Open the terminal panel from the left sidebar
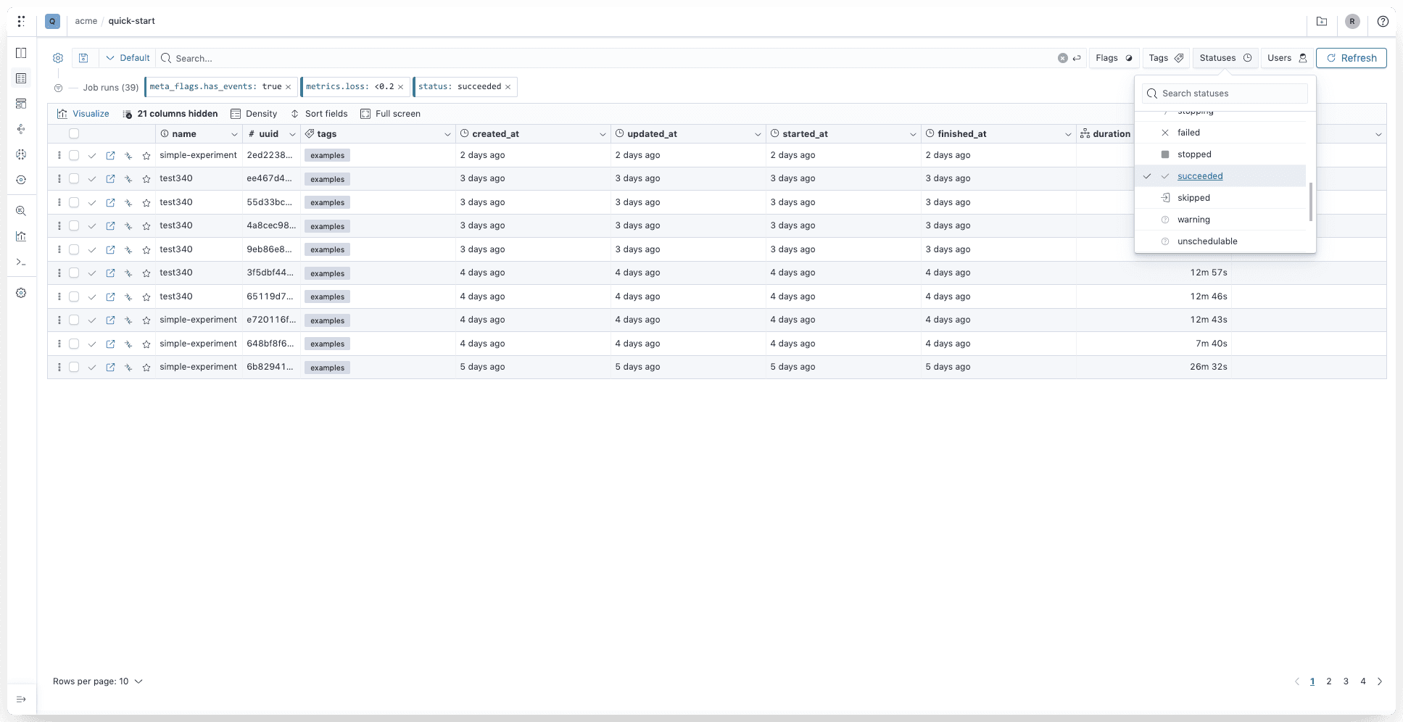Screen dimensions: 1403x722 [x=21, y=262]
